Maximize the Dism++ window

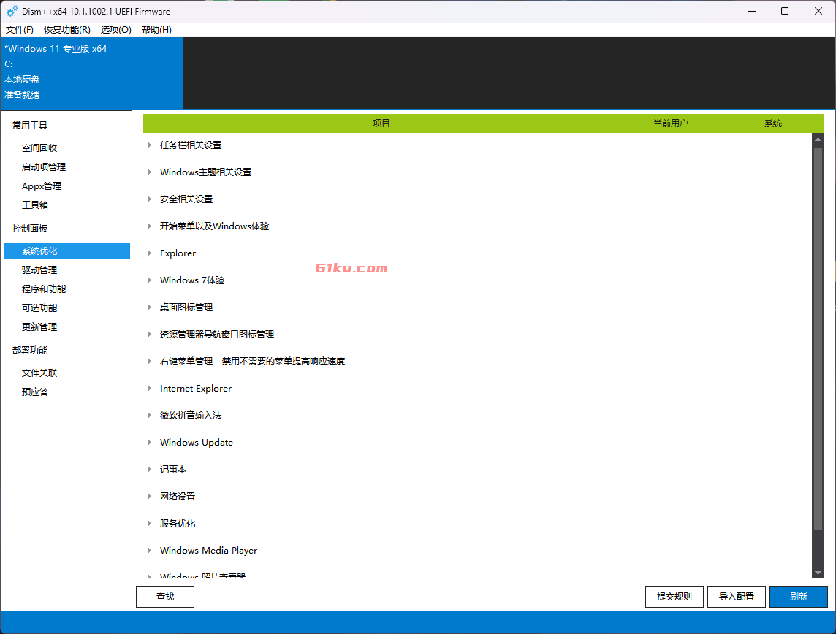(x=785, y=11)
